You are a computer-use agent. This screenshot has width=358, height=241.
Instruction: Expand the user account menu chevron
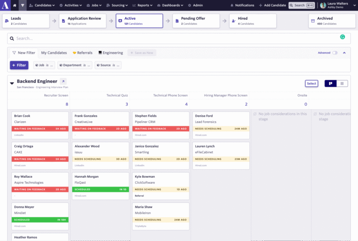[x=355, y=5]
